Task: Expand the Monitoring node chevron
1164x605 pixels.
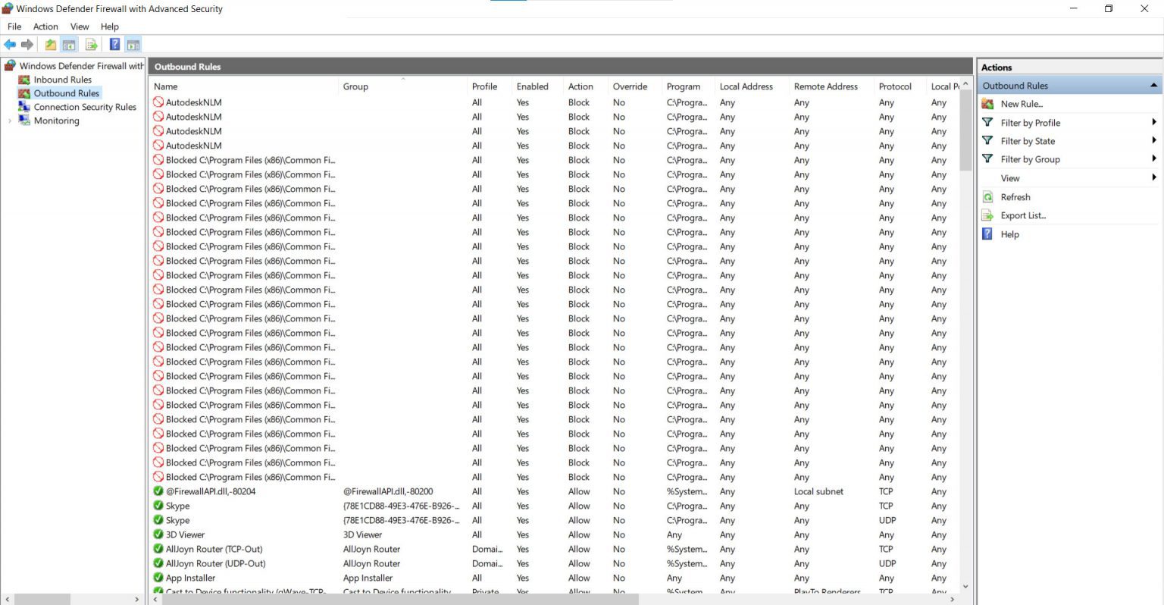Action: (9, 121)
